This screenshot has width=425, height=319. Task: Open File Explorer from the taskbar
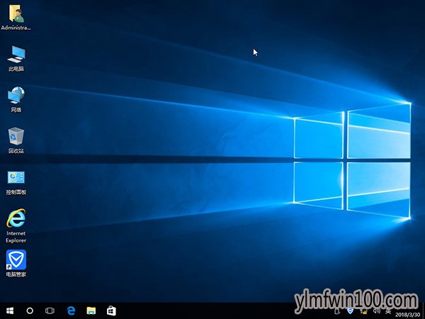tap(91, 310)
